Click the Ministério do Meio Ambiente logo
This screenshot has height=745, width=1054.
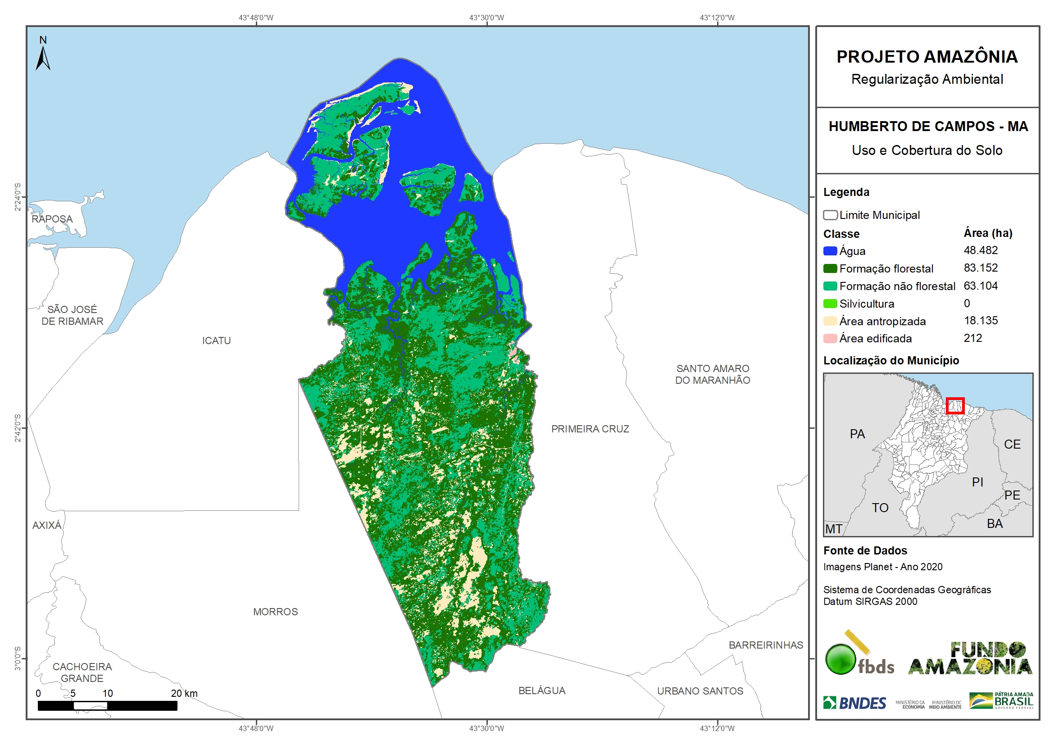(945, 704)
